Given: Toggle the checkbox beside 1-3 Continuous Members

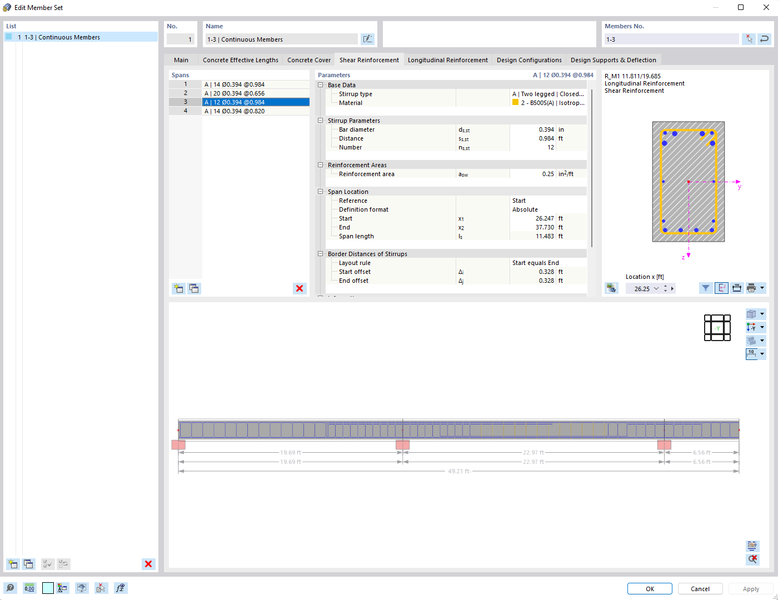Looking at the screenshot, I should (8, 37).
